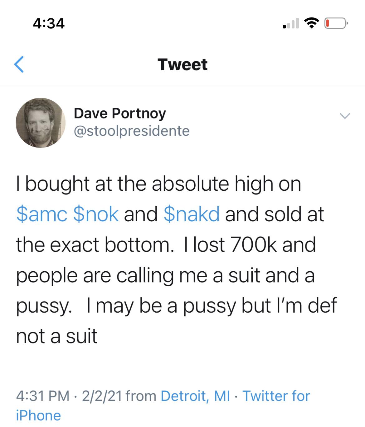Tap the back arrow
Viewport: 365px width, 427px height.
[19, 65]
